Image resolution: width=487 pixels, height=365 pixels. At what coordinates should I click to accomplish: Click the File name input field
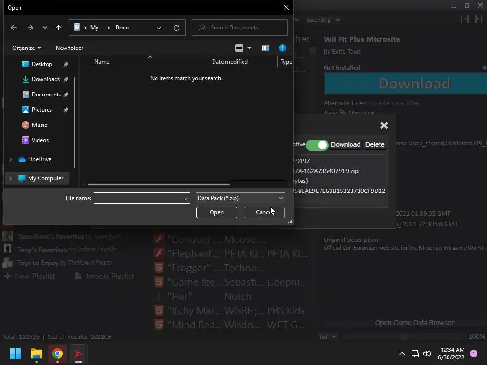[138, 198]
